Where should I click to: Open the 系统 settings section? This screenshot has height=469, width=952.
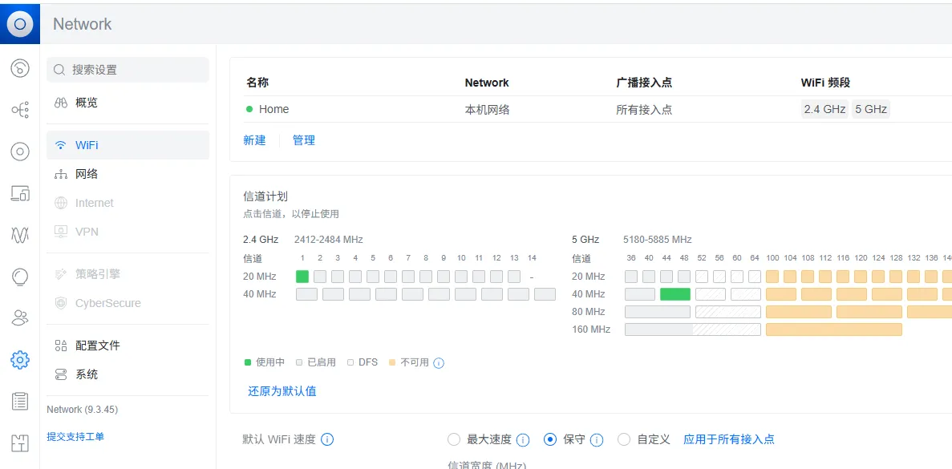[128, 374]
